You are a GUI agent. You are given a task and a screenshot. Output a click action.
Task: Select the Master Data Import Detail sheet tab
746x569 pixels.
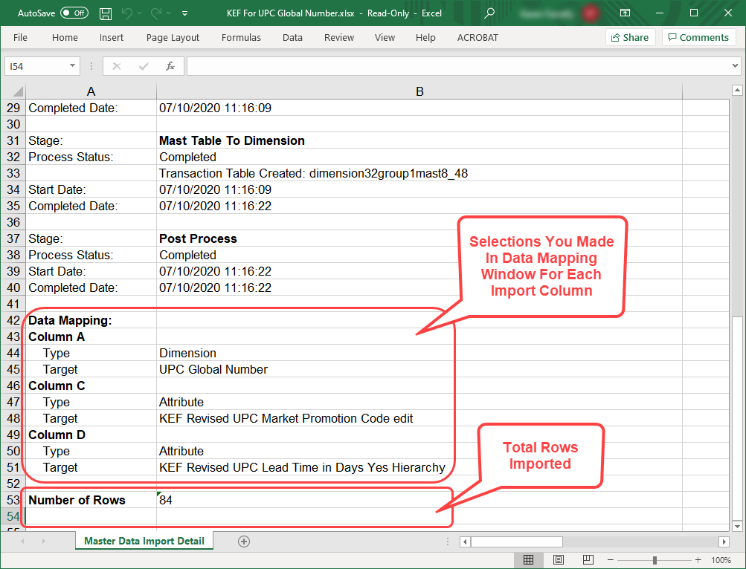coord(144,541)
